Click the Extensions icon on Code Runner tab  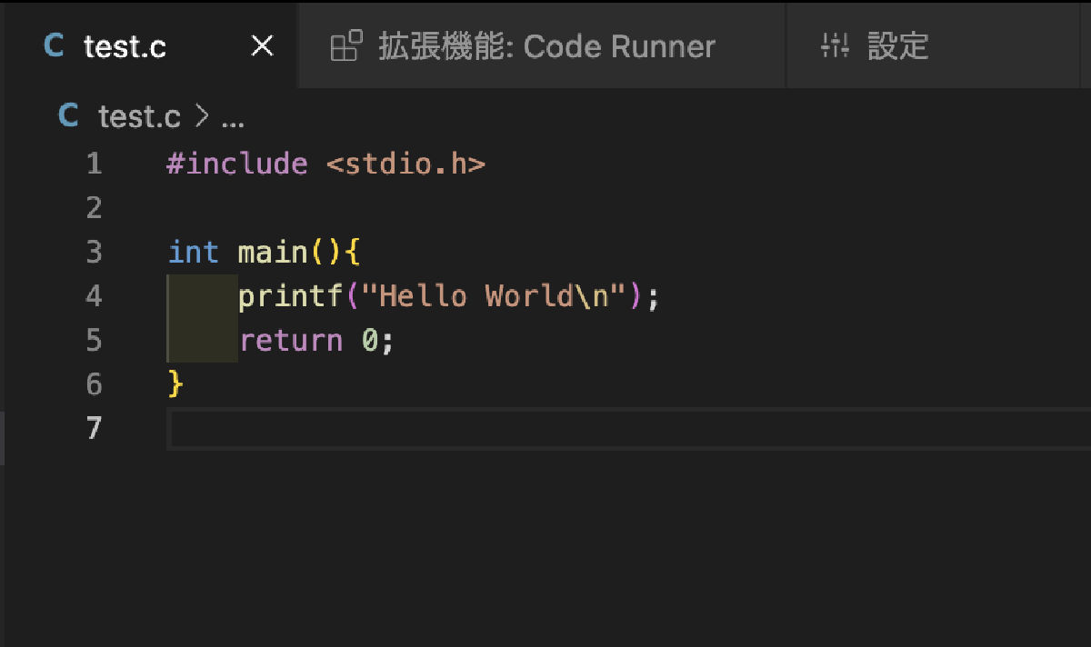[346, 46]
